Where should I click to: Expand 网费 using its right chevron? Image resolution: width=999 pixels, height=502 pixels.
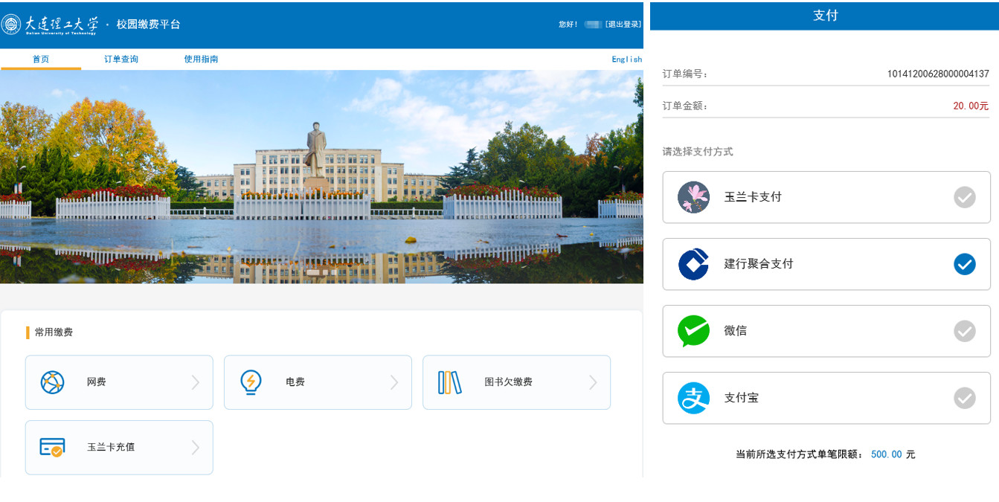click(x=196, y=382)
